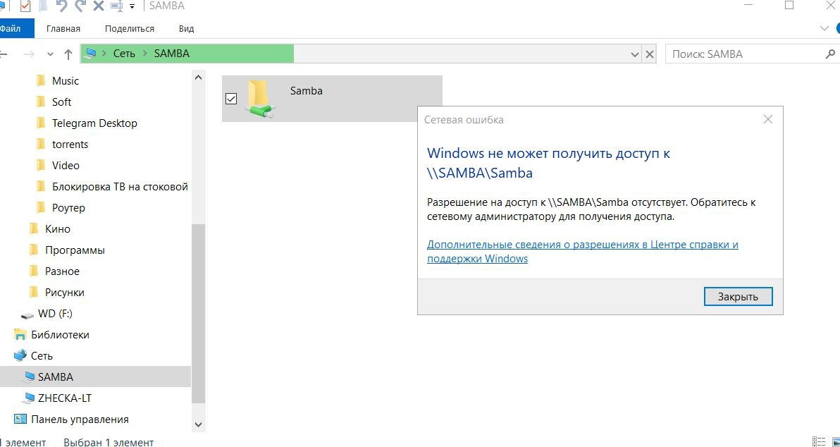Select the Рисунки folder in the tree
The image size is (840, 447).
pyautogui.click(x=65, y=293)
